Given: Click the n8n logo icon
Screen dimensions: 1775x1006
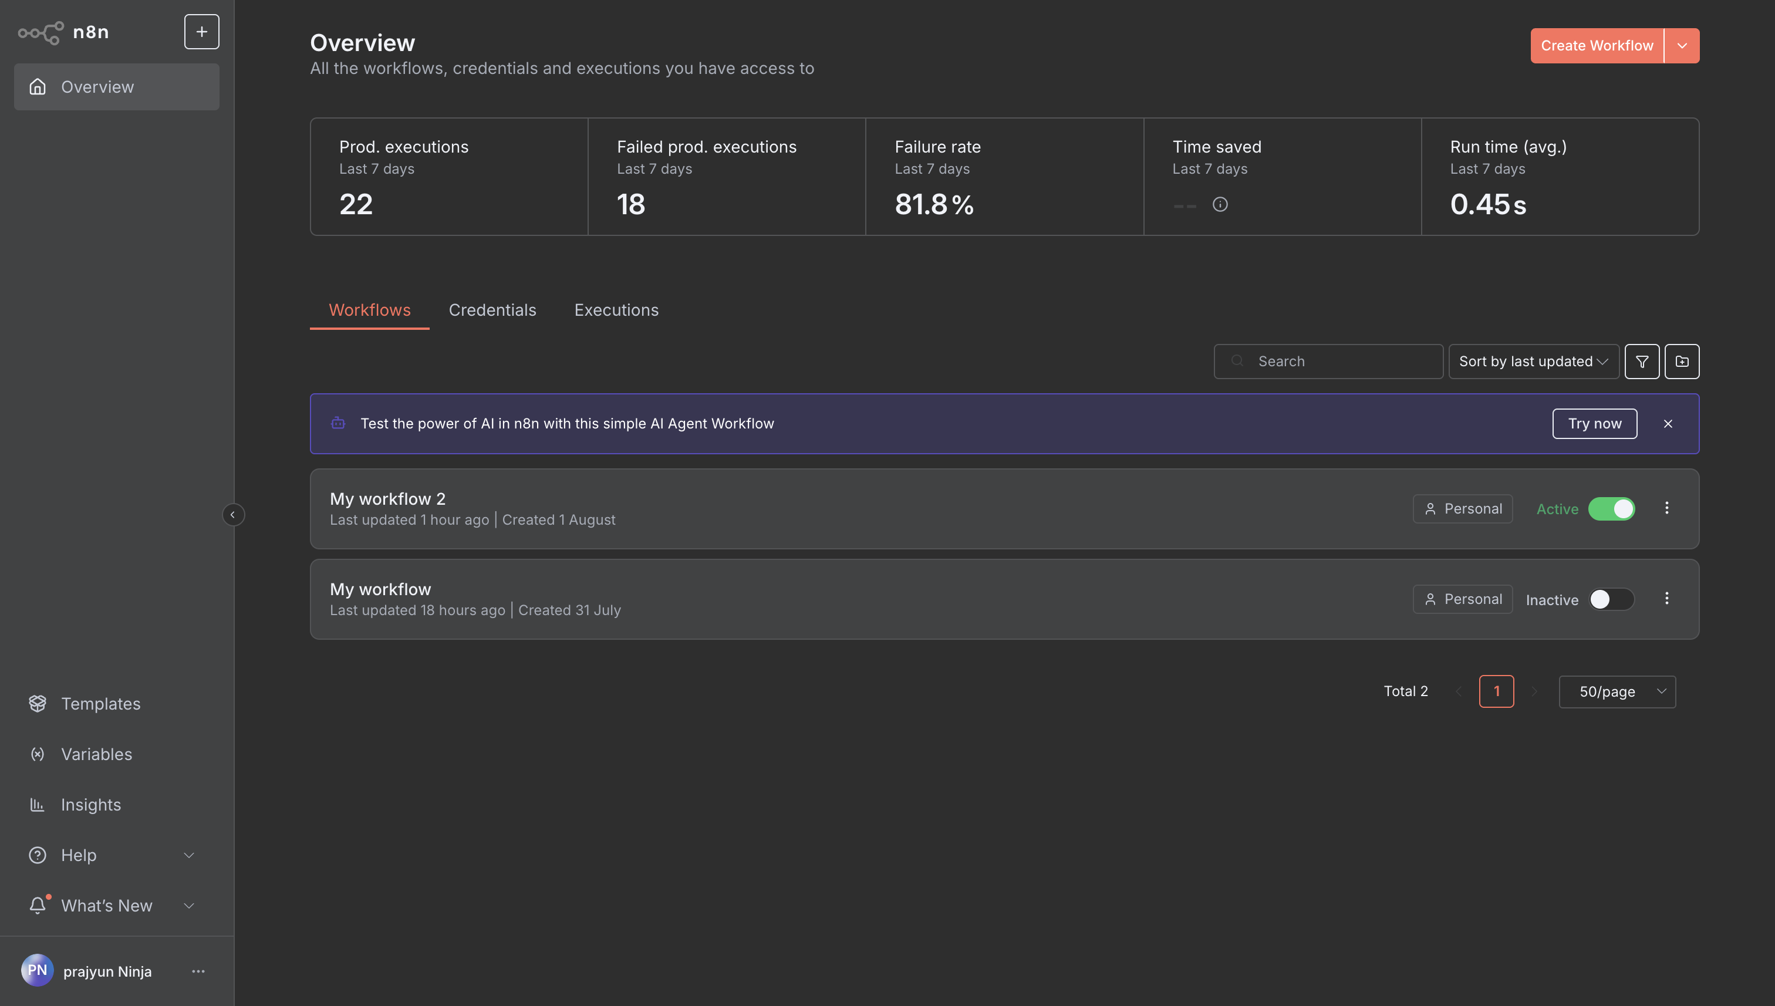Looking at the screenshot, I should [41, 32].
